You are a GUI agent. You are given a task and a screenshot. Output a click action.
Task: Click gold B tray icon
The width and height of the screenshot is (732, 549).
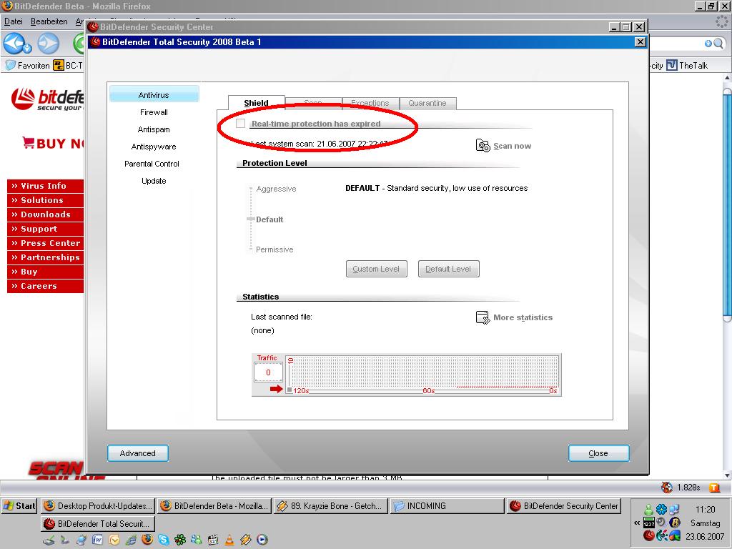pos(675,523)
